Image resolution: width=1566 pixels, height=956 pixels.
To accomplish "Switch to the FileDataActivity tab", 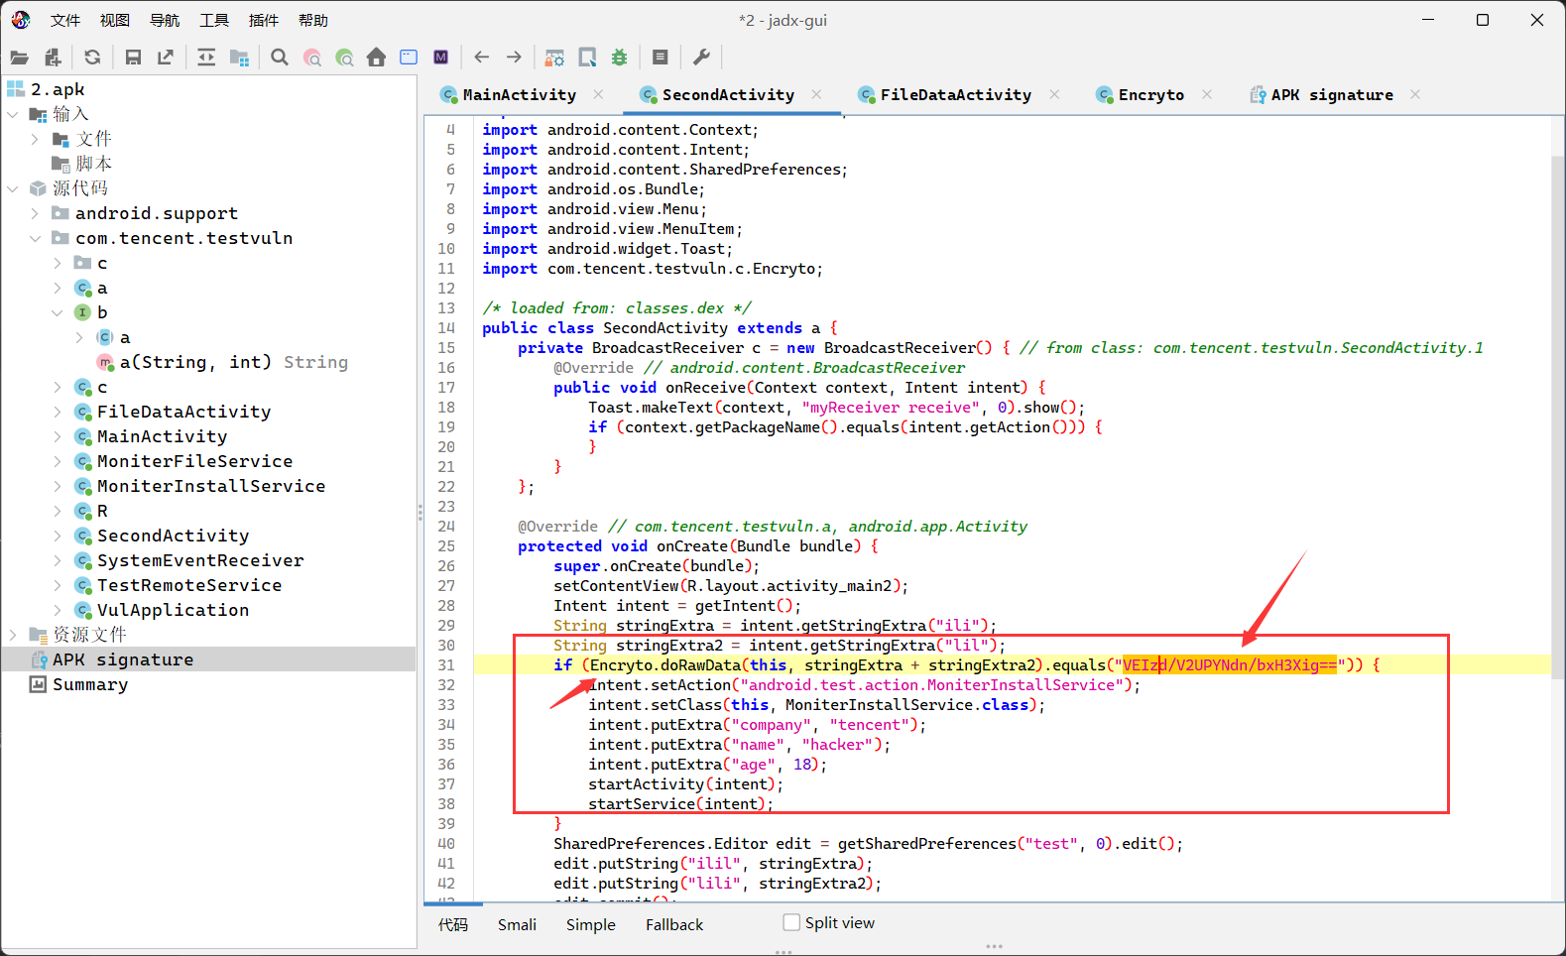I will (945, 94).
